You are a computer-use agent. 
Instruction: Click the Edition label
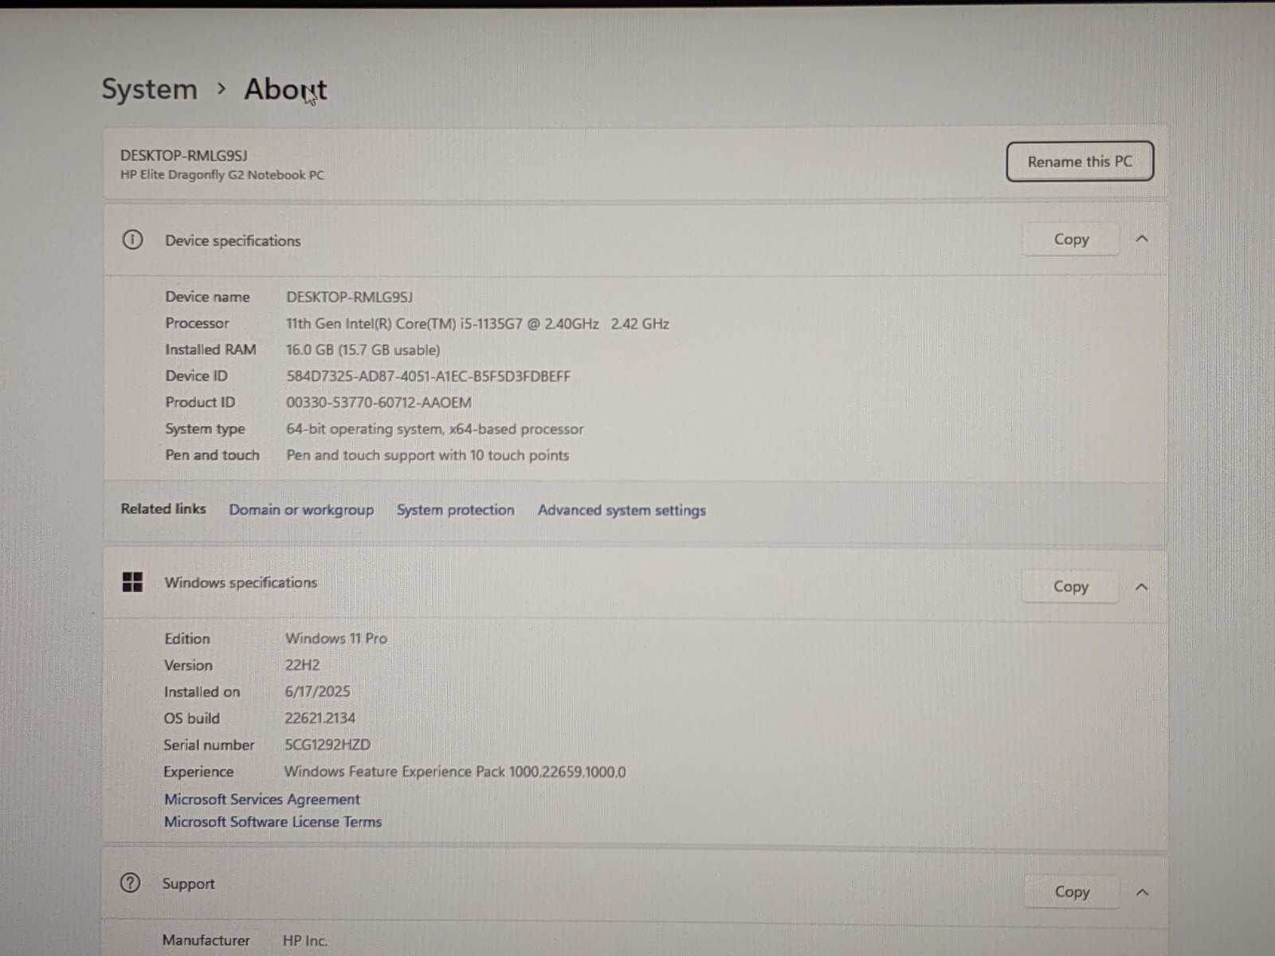tap(187, 638)
